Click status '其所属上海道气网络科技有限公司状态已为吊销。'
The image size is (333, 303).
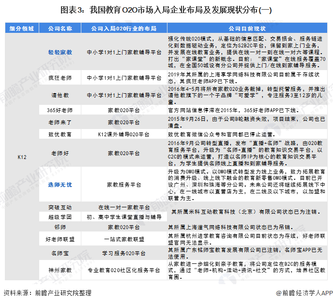(231, 227)
